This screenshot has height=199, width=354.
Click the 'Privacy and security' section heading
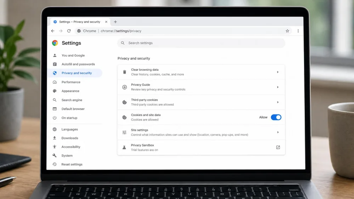click(x=134, y=58)
